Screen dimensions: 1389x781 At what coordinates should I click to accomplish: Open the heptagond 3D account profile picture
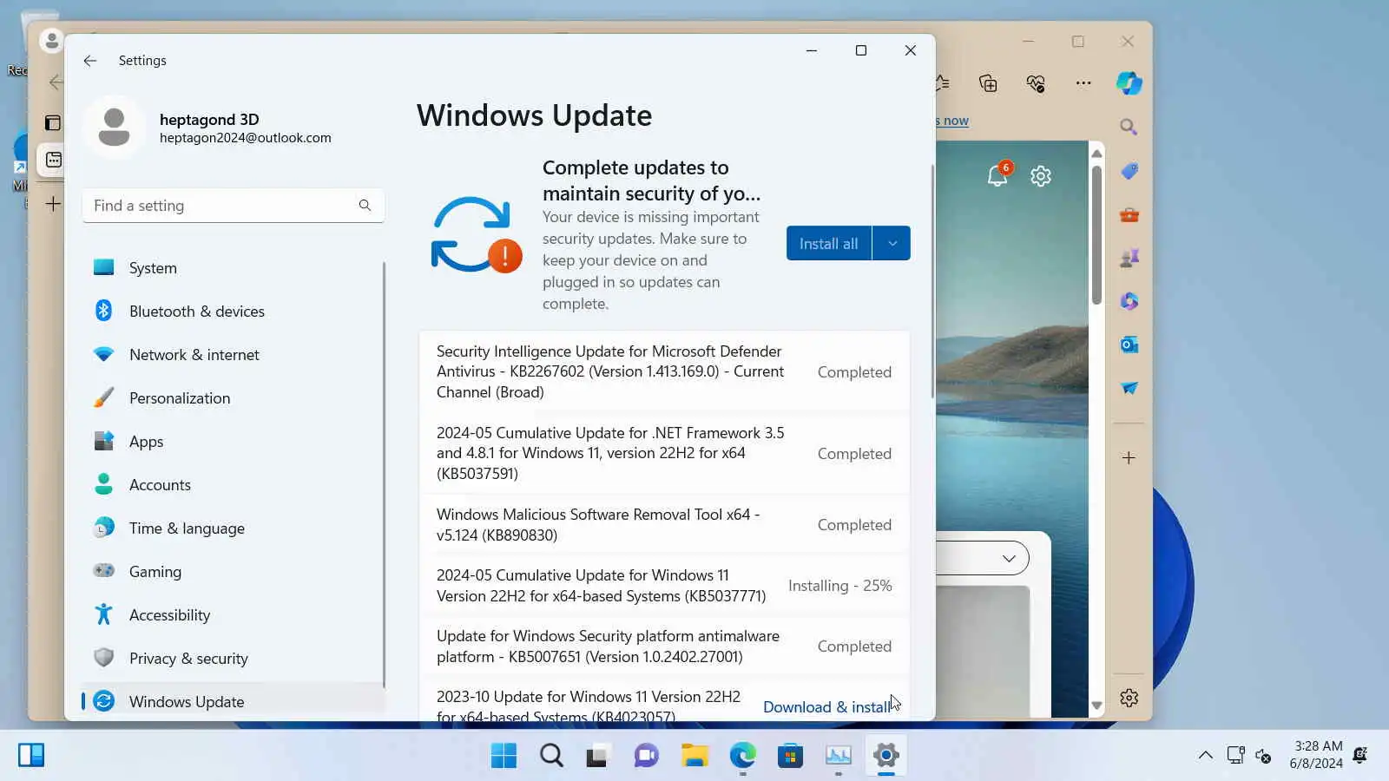114,128
